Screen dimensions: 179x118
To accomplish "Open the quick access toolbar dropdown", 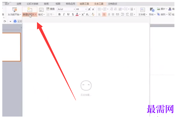I will click(x=10, y=21).
